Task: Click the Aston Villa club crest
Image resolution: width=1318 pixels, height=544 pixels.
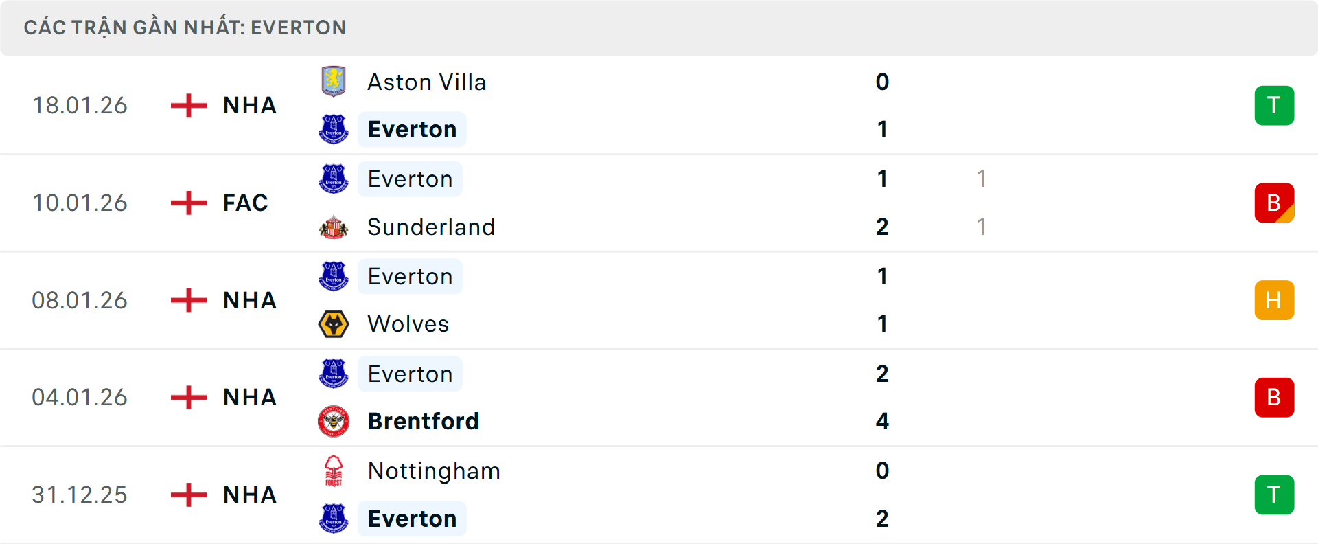Action: [334, 81]
